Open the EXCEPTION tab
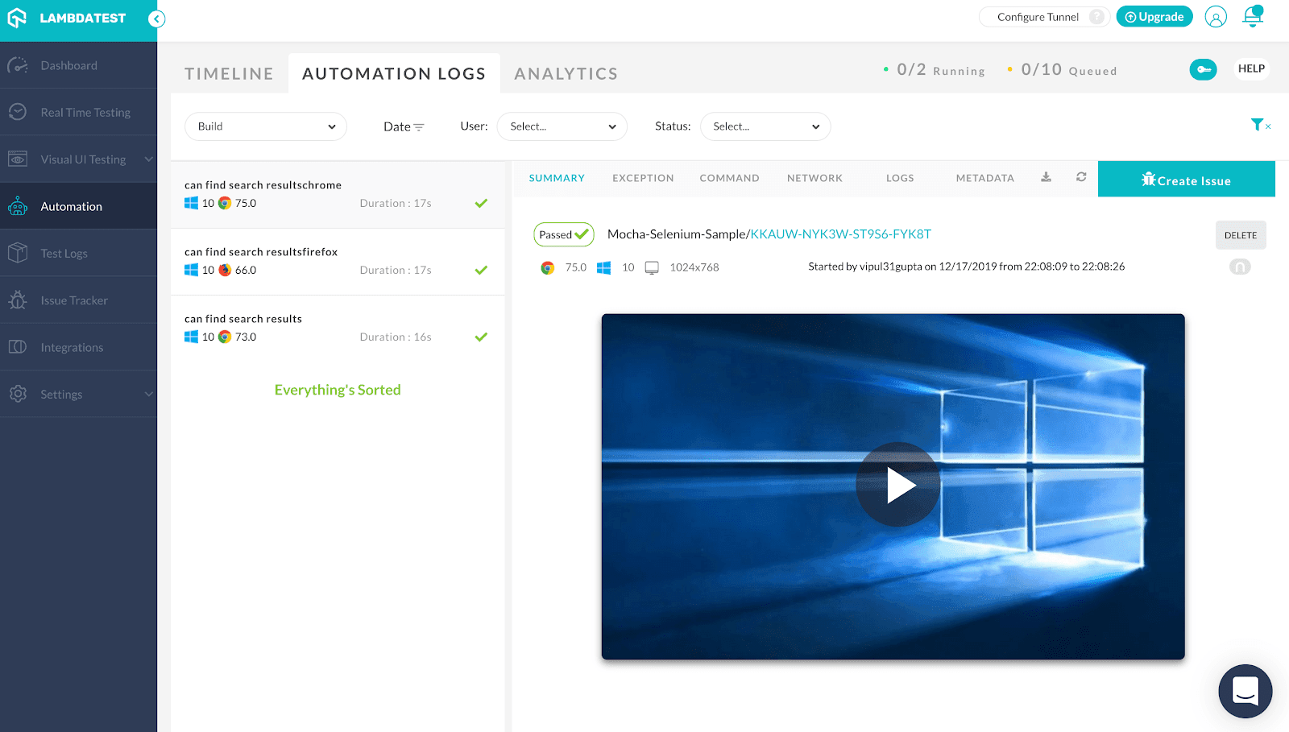Screen dimensions: 1289x732 pyautogui.click(x=642, y=178)
